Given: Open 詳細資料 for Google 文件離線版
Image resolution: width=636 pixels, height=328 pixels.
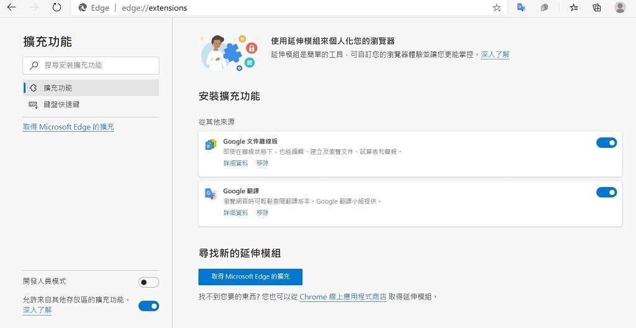Looking at the screenshot, I should [235, 163].
